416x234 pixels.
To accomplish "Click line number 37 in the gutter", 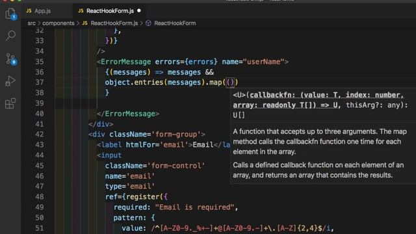I will tap(40, 83).
